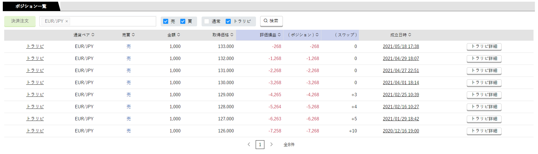Go to previous page arrow
This screenshot has height=154, width=538.
pos(249,144)
